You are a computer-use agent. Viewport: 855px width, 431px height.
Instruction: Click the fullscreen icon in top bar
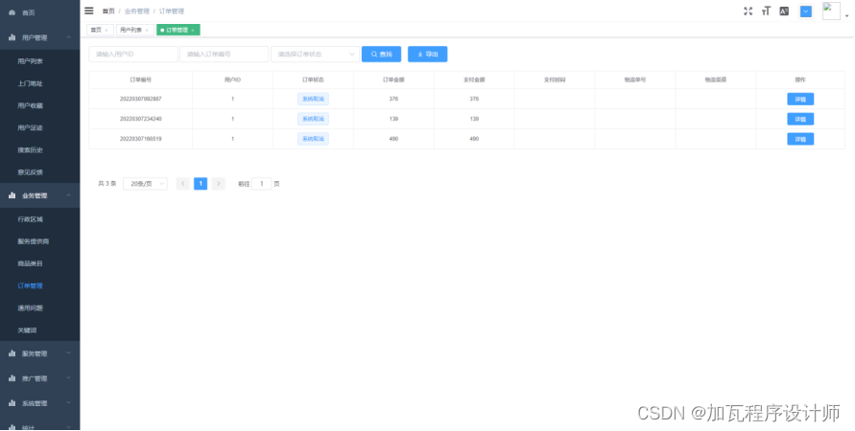tap(748, 11)
